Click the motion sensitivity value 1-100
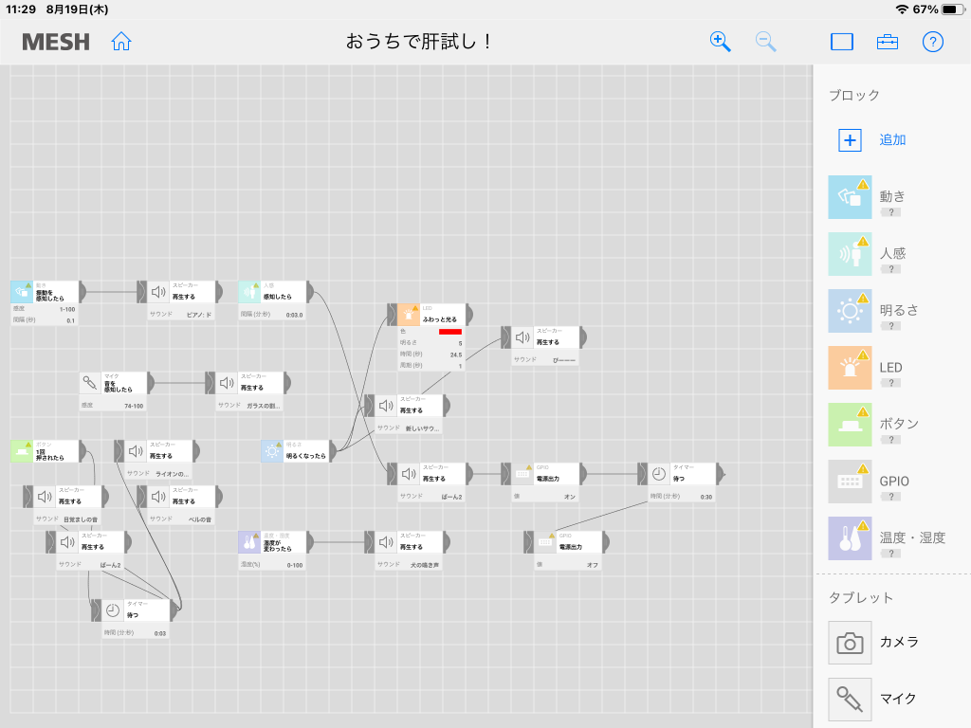 (67, 309)
